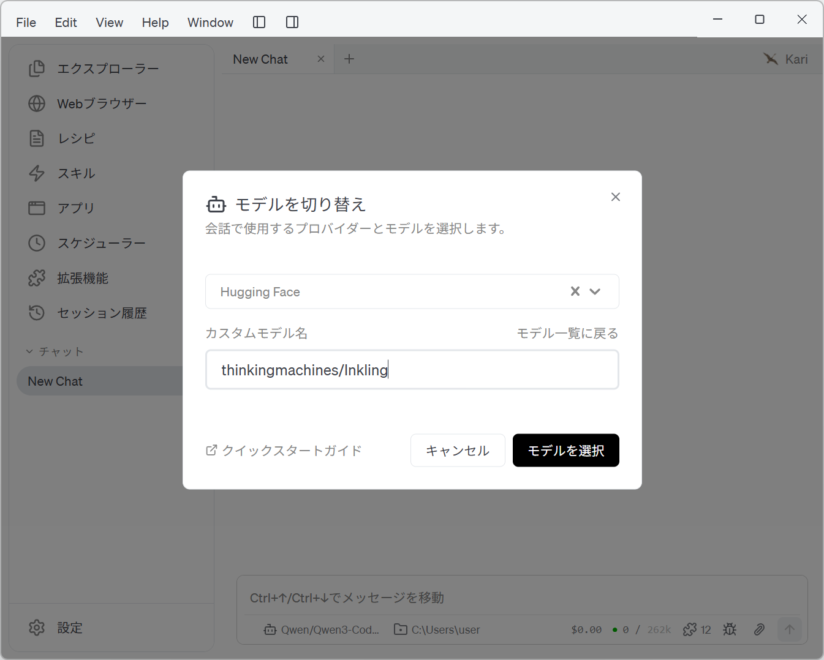Screen dimensions: 824x660
Task: Close the モデルを切り替え dialog
Action: [616, 197]
